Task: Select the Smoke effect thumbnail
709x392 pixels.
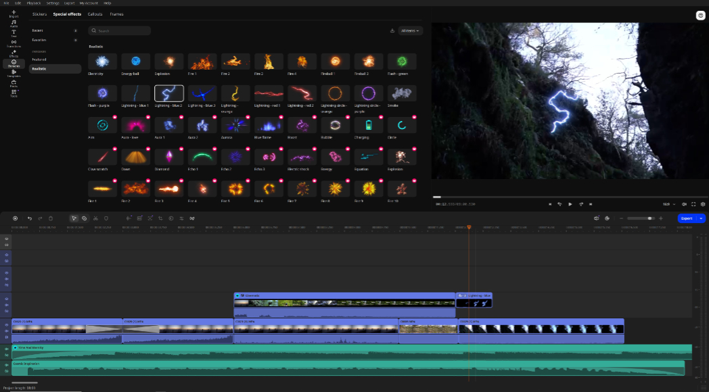Action: pyautogui.click(x=402, y=93)
